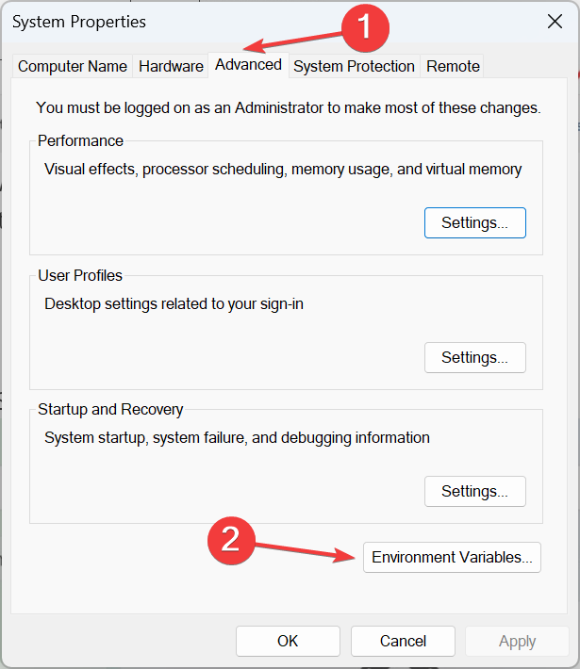Open the Hardware tab

point(171,66)
